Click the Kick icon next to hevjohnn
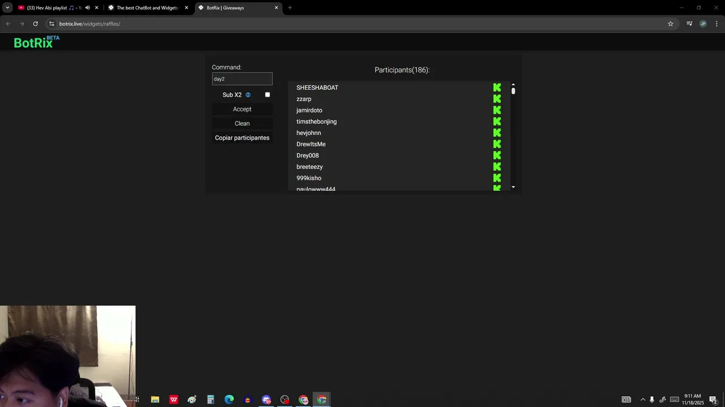 [497, 133]
